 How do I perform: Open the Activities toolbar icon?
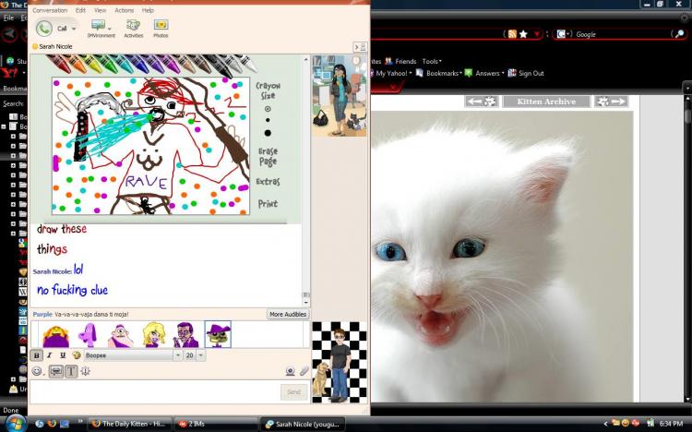(x=133, y=29)
